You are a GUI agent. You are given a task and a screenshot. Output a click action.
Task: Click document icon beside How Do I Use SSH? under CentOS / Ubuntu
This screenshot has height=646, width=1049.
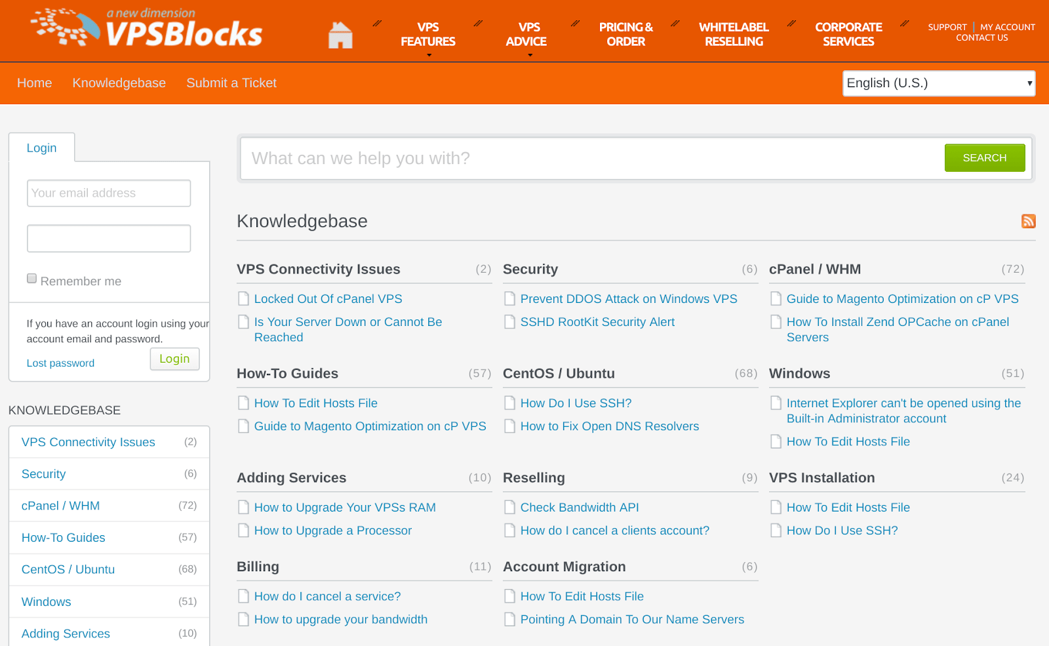[x=509, y=403]
